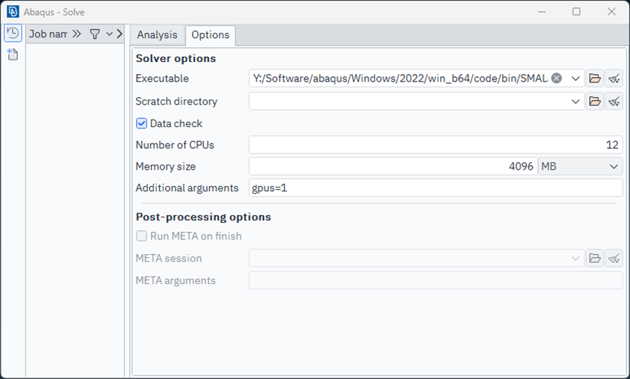Browse for META session folder icon

[595, 258]
